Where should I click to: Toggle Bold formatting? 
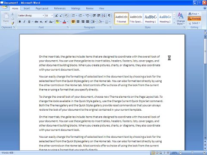(20, 22)
